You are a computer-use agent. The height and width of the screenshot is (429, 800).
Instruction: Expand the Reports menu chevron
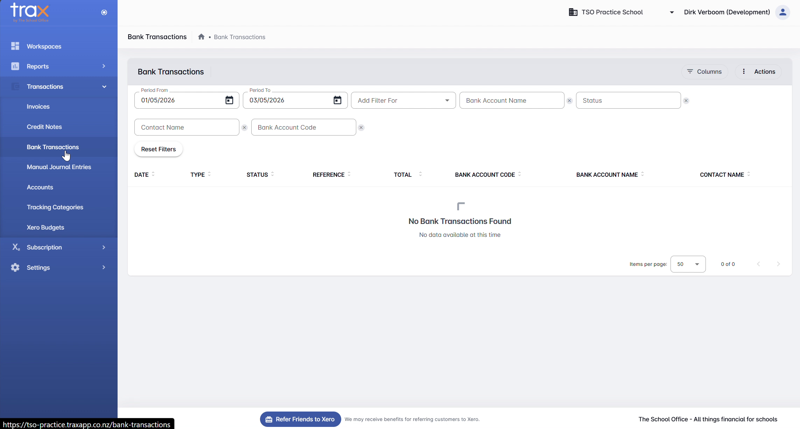coord(104,66)
